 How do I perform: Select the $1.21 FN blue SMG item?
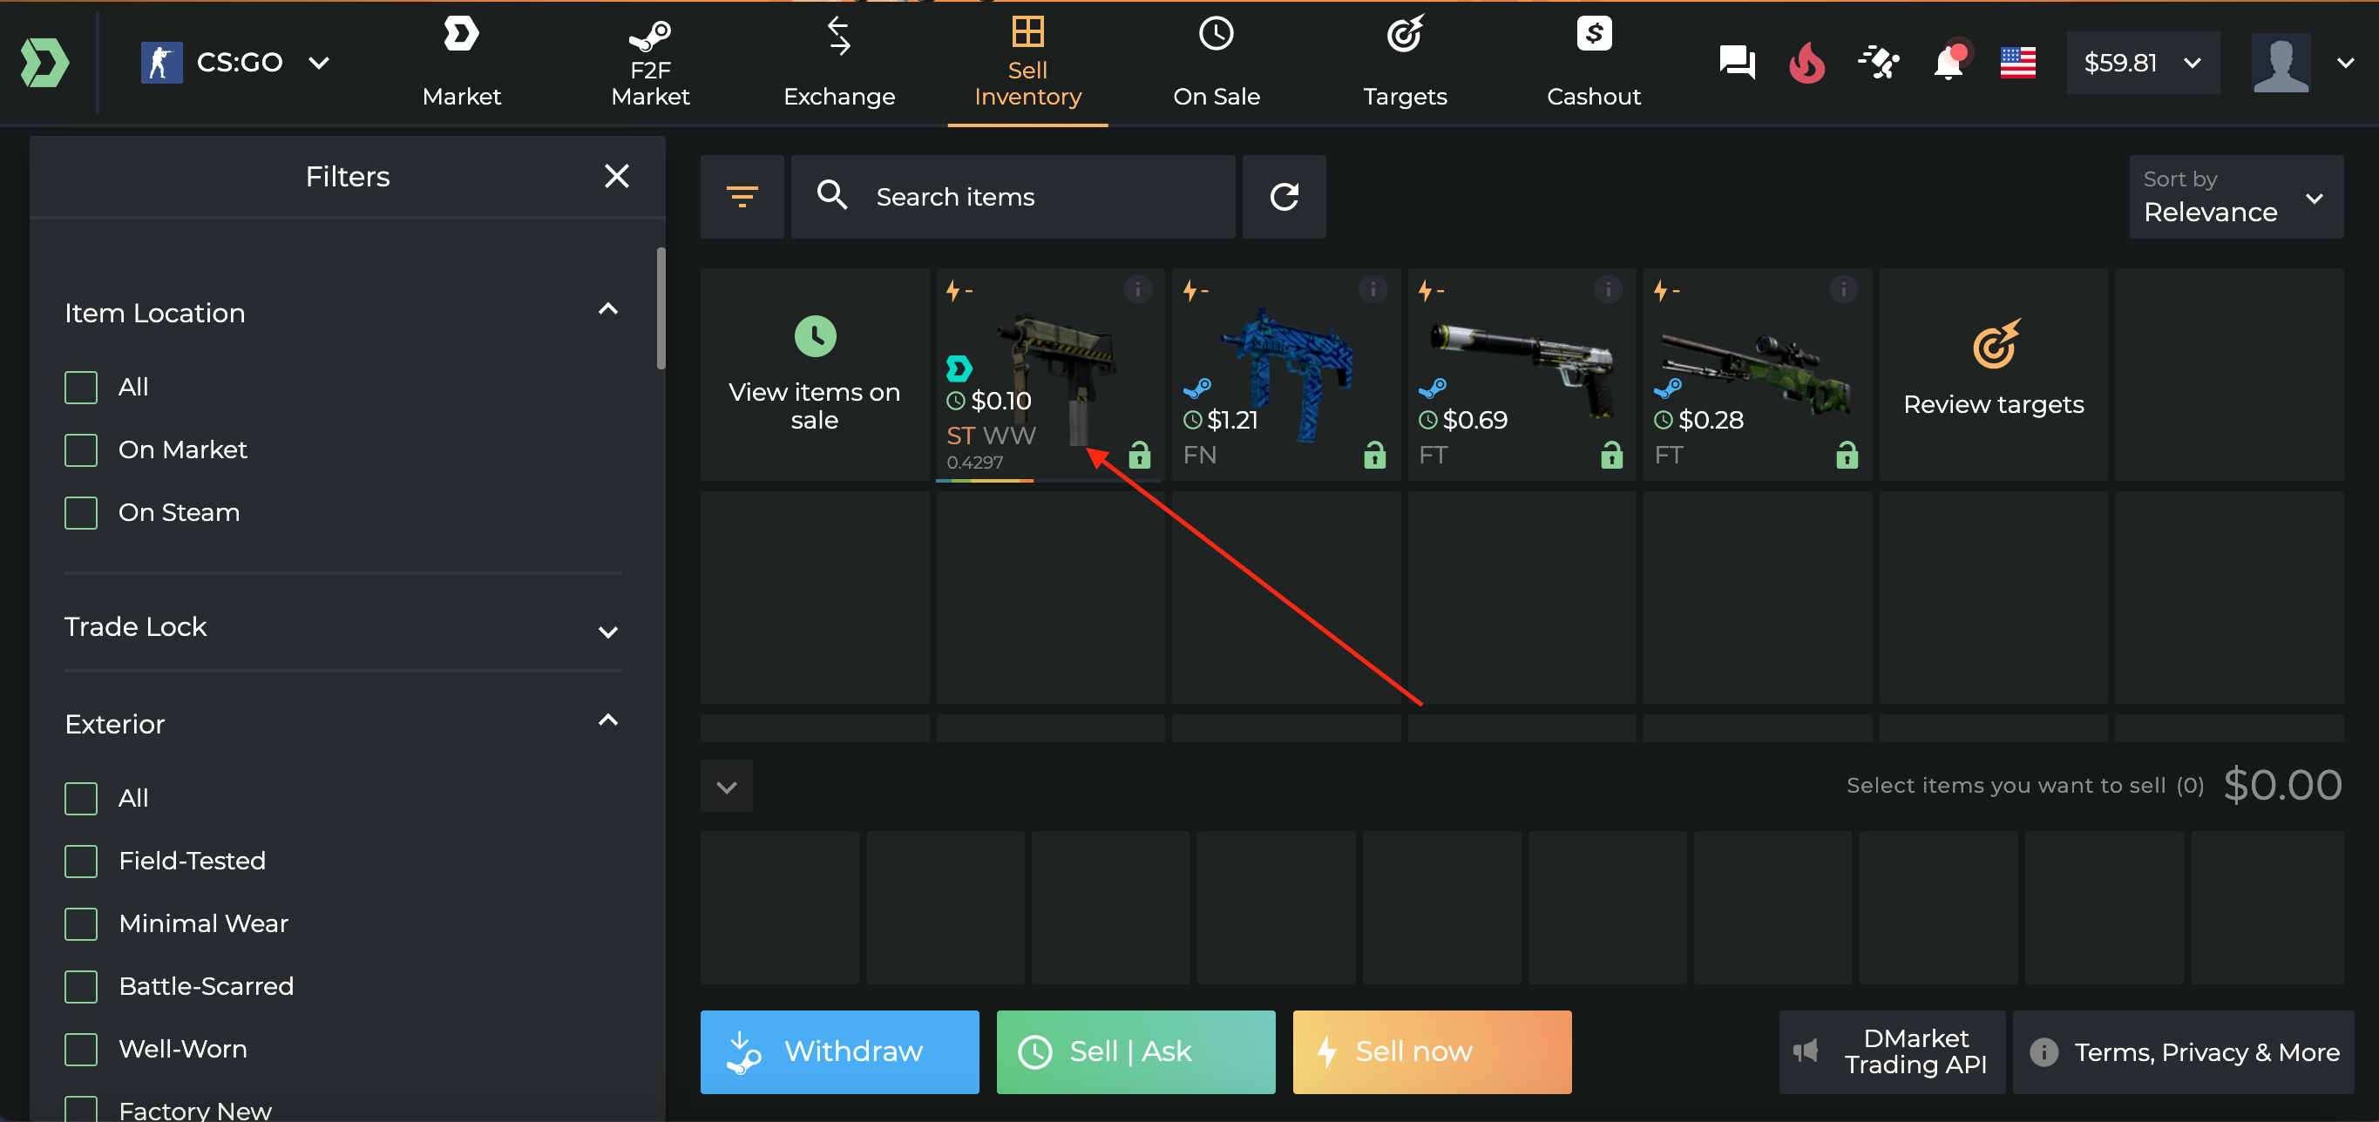[1285, 374]
